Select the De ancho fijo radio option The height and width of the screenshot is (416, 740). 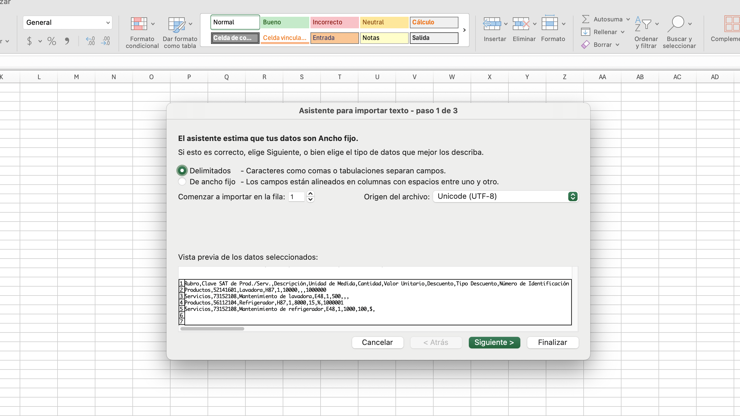point(182,182)
